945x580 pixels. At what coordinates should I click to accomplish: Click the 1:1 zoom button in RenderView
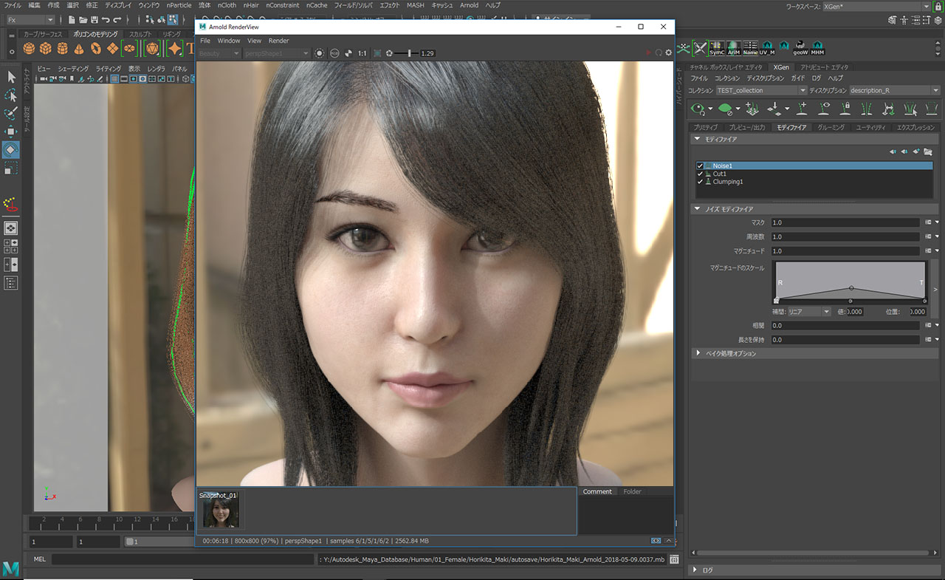pyautogui.click(x=362, y=53)
